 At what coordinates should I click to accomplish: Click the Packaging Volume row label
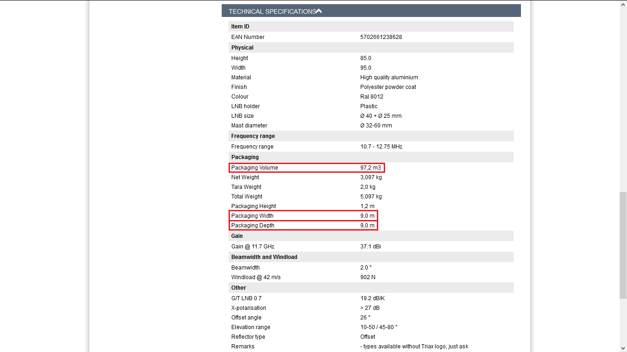(255, 168)
